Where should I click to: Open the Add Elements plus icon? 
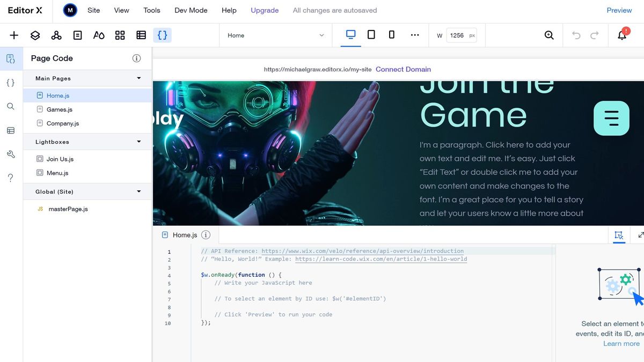(x=13, y=35)
